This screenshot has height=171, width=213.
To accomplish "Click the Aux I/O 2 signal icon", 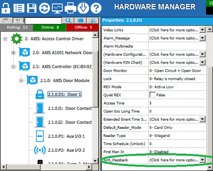I will [x=40, y=150].
